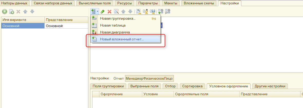Click the custom settings gear icon

pyautogui.click(x=161, y=11)
